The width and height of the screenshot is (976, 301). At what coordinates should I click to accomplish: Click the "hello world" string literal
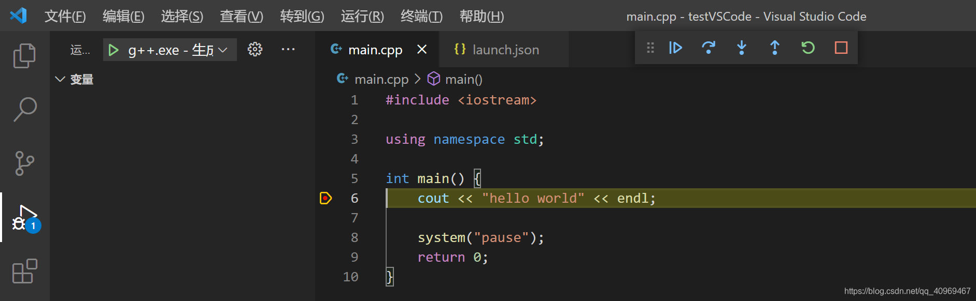pyautogui.click(x=533, y=198)
